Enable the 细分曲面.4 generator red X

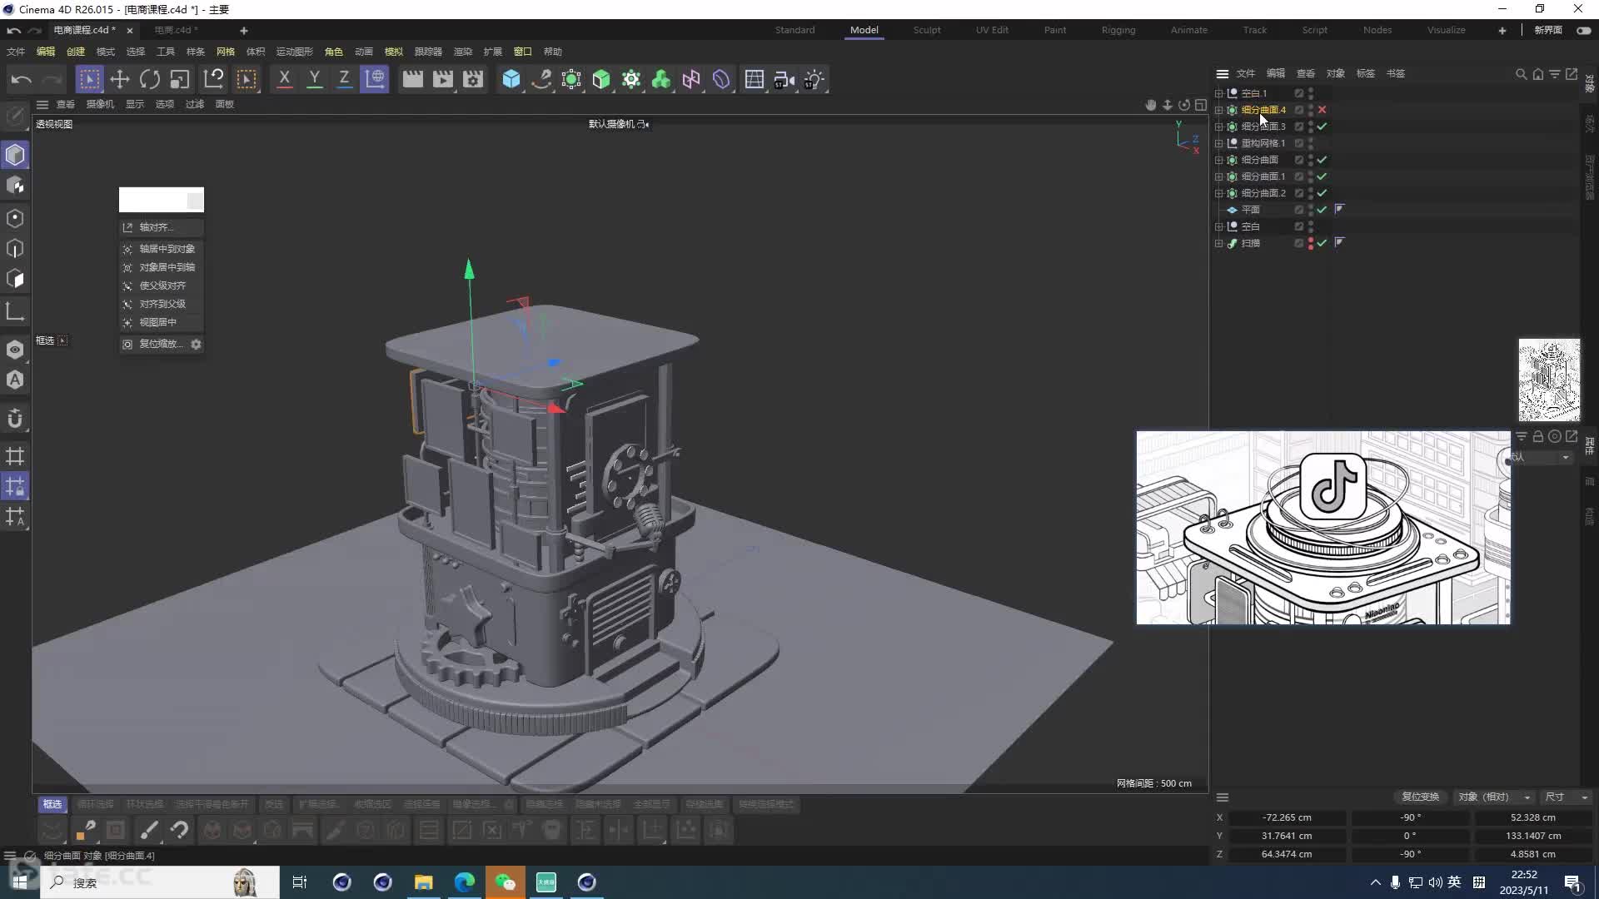point(1322,110)
